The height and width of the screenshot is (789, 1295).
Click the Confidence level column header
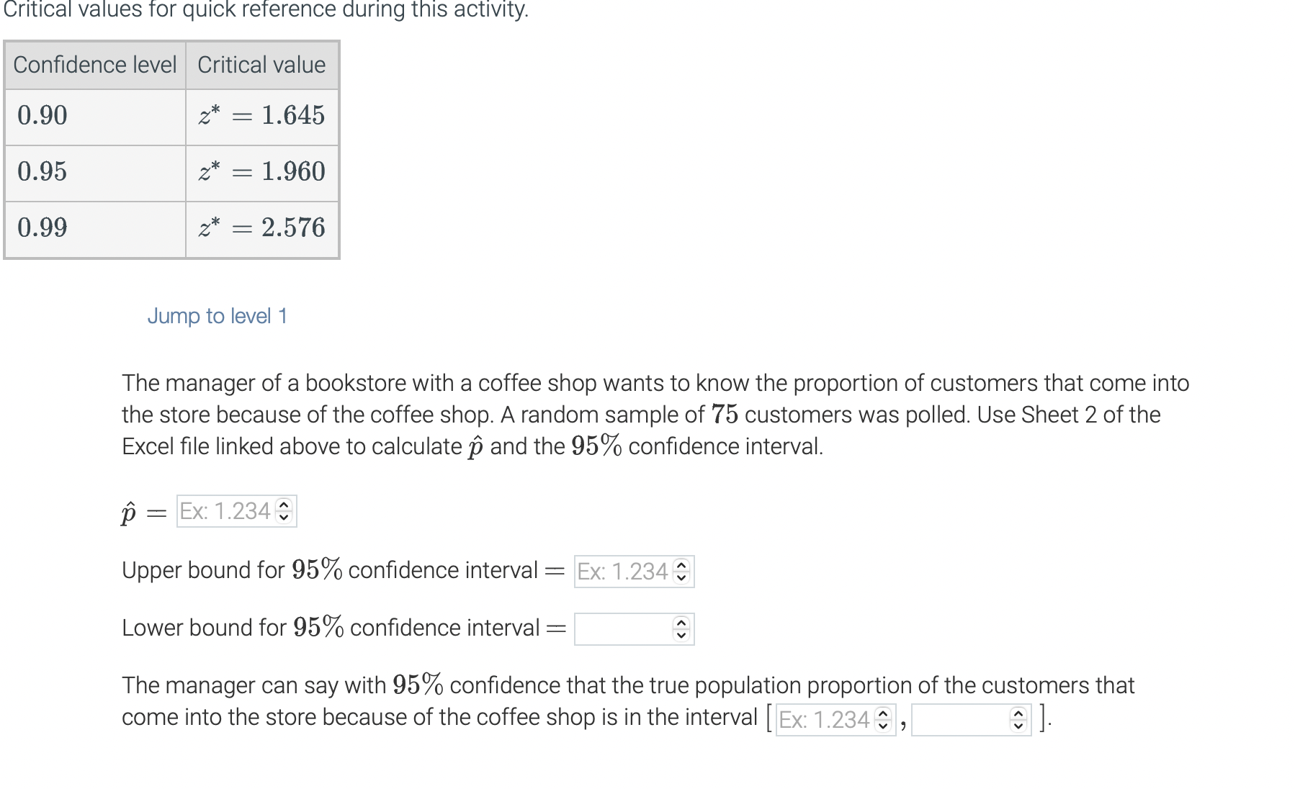coord(94,65)
